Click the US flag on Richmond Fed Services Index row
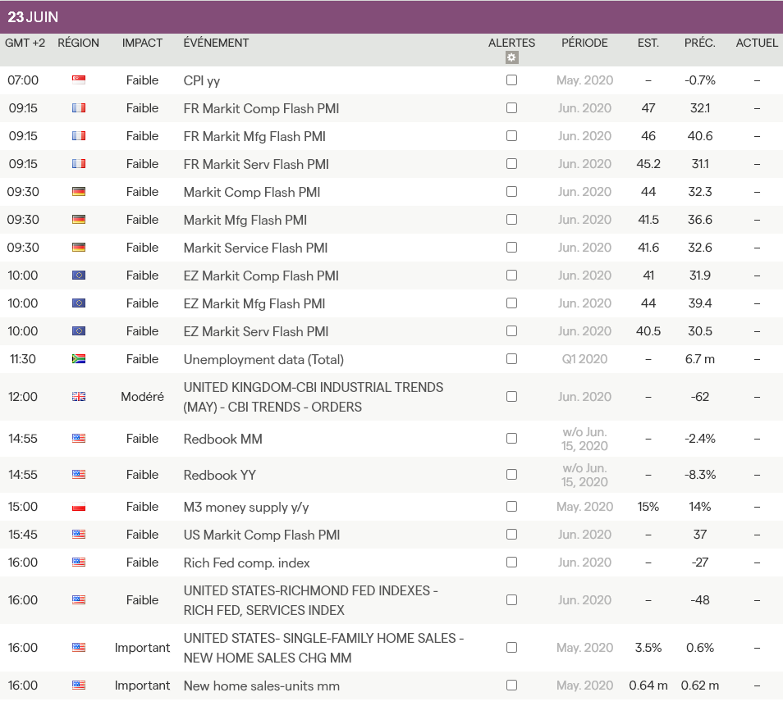 [x=79, y=599]
